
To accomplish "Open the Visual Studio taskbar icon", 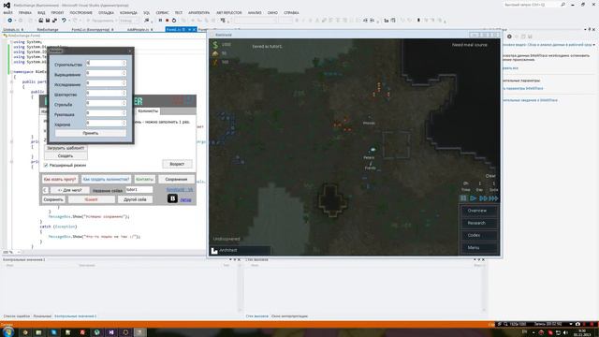I will click(111, 332).
